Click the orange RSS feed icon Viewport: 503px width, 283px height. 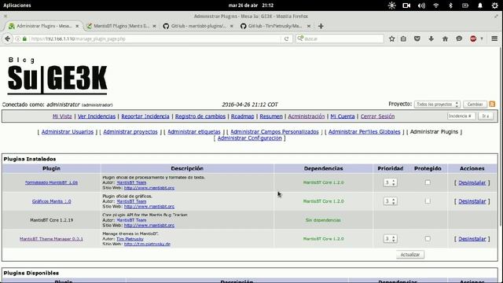click(493, 105)
